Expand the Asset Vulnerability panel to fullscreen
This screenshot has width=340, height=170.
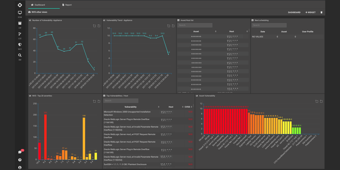coord(317,101)
